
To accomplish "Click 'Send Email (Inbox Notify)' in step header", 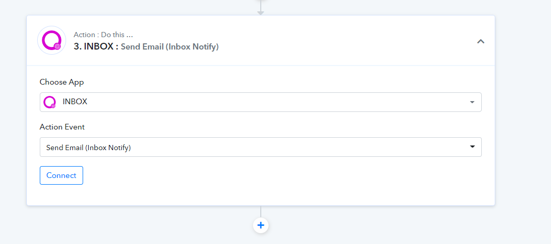I will (x=170, y=47).
